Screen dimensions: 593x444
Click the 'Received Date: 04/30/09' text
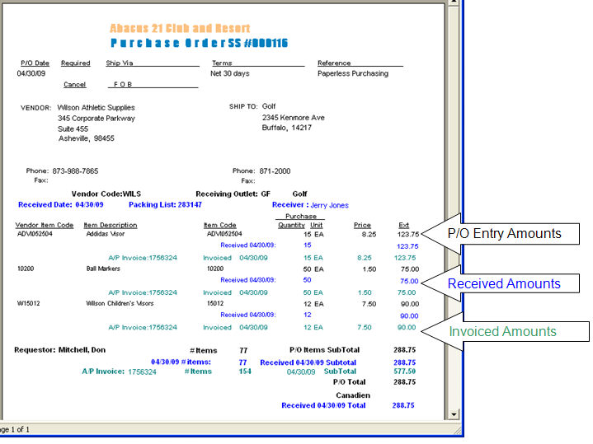click(x=61, y=204)
